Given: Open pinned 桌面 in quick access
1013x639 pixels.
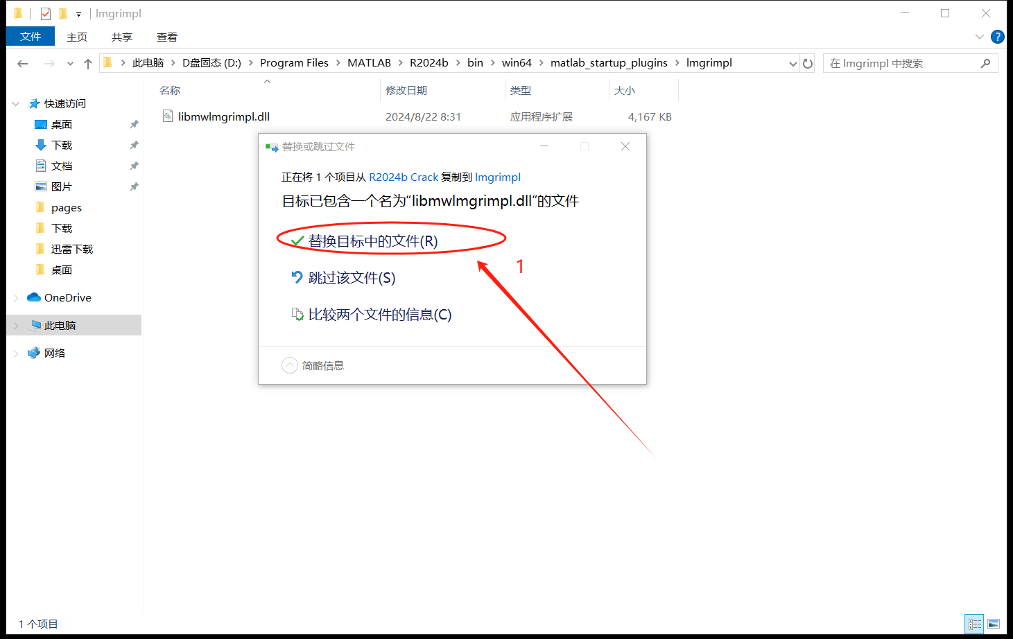Looking at the screenshot, I should coord(62,125).
